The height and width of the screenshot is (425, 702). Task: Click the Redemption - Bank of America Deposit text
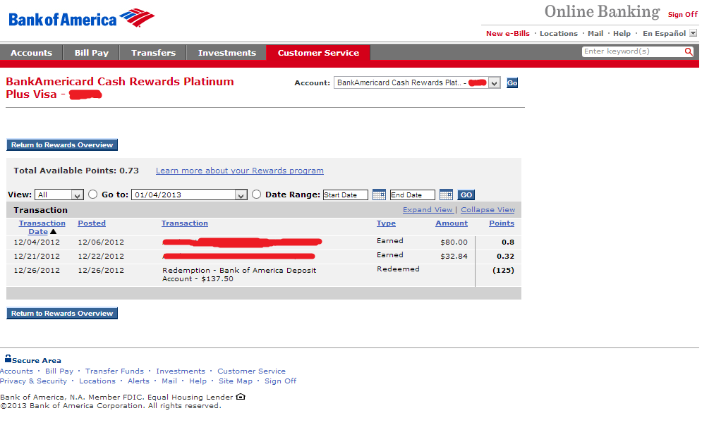pyautogui.click(x=239, y=274)
